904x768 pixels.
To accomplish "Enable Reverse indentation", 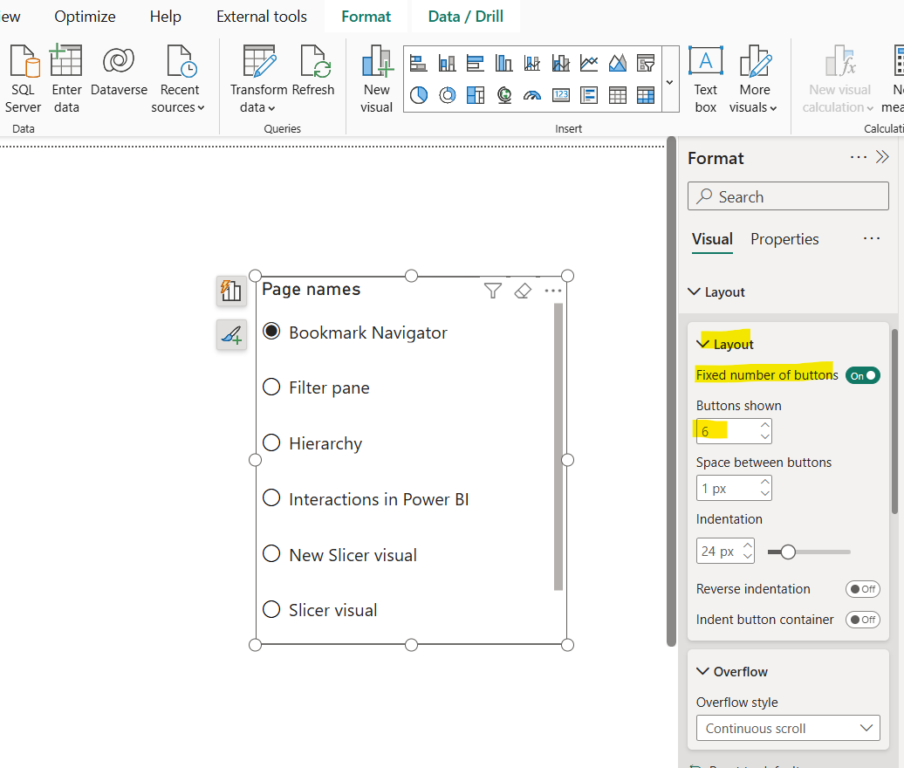I will pyautogui.click(x=862, y=589).
